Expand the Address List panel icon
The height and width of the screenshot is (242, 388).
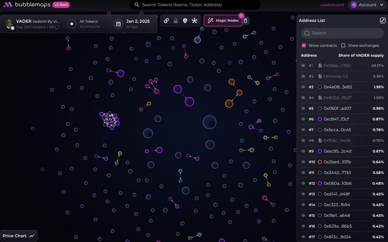[383, 20]
